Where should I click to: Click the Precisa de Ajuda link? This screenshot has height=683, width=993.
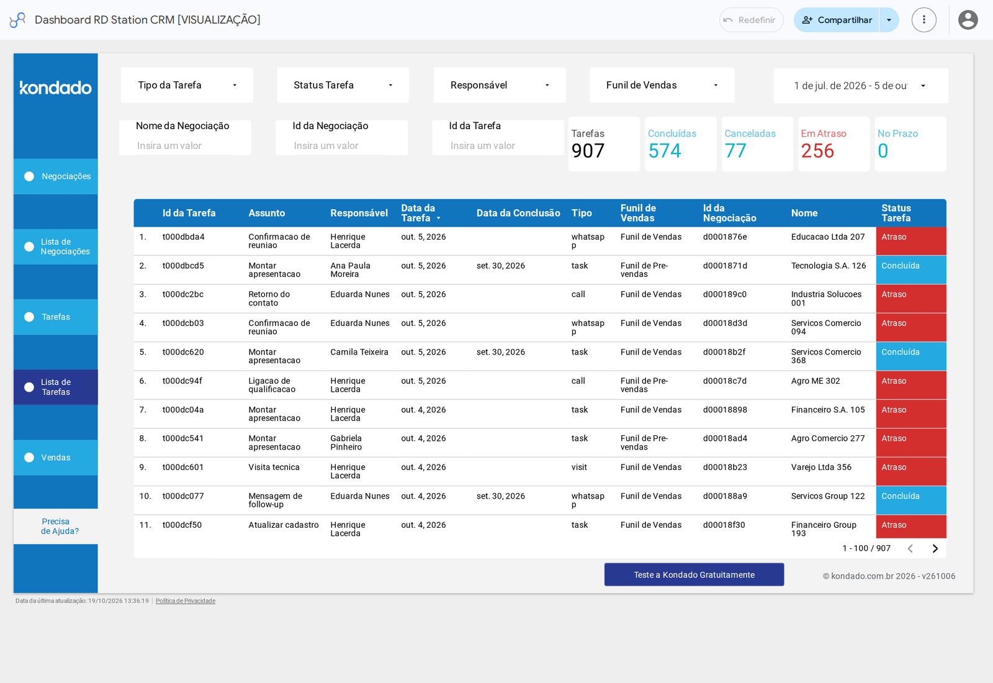pos(56,527)
